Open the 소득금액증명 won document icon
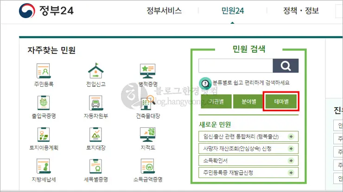The width and height of the screenshot is (343, 192). coord(148,167)
